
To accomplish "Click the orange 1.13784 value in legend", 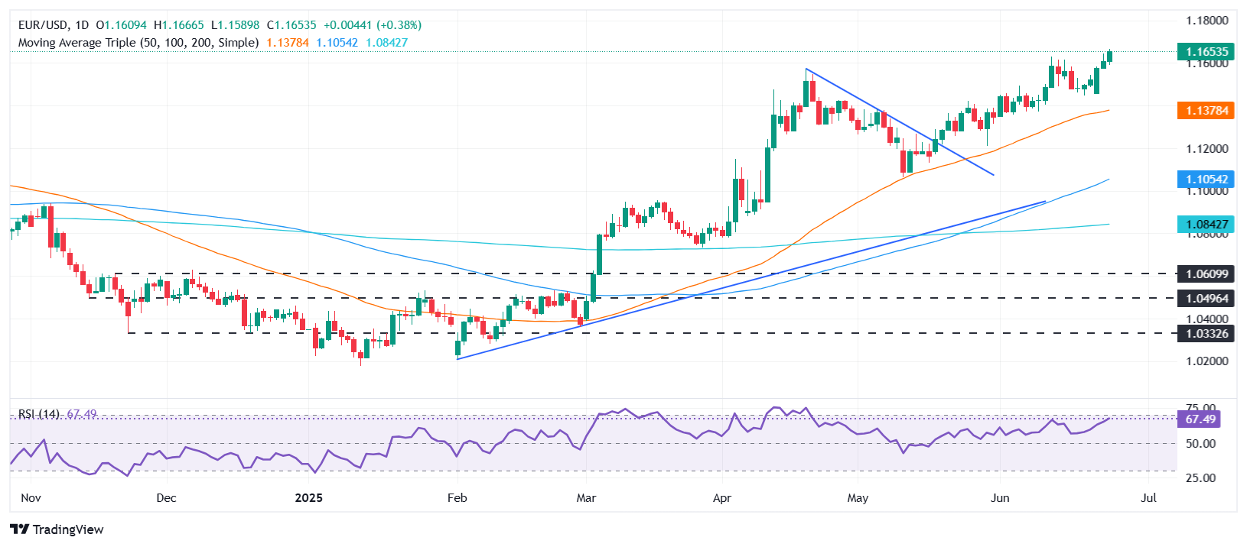I will click(287, 43).
